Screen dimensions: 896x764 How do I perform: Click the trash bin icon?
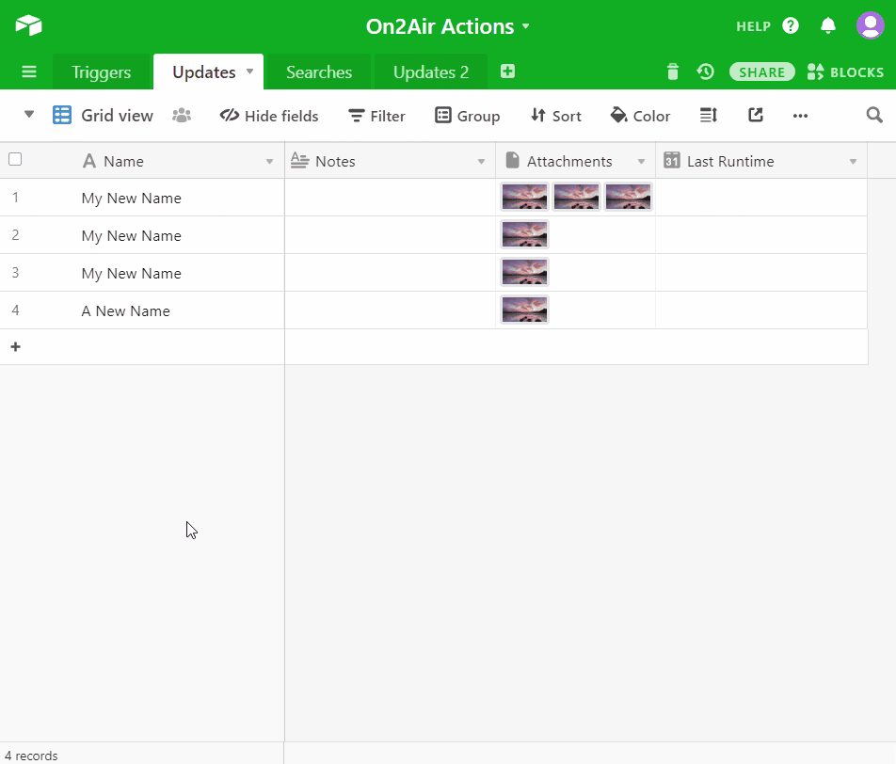(672, 72)
